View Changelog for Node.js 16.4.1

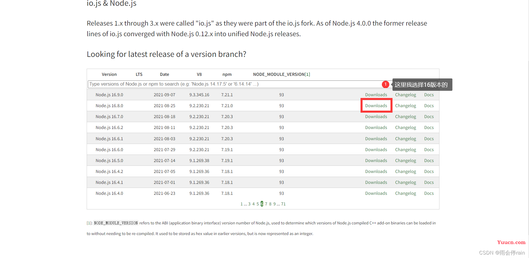405,182
